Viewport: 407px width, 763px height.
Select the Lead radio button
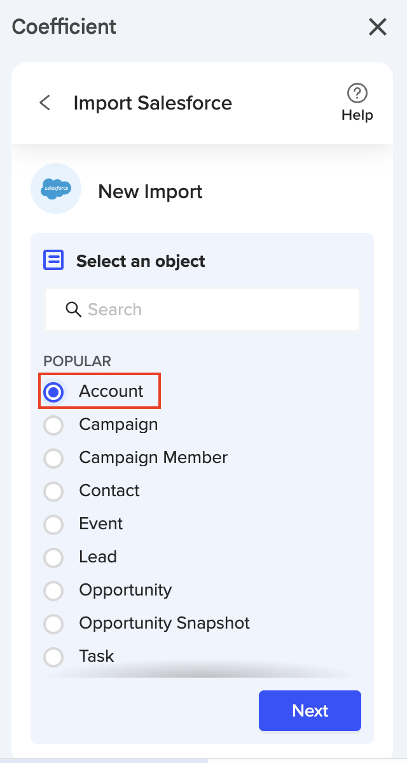(53, 557)
